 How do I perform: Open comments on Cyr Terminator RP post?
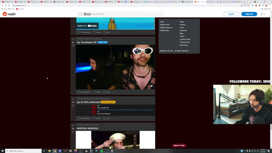(x=84, y=92)
